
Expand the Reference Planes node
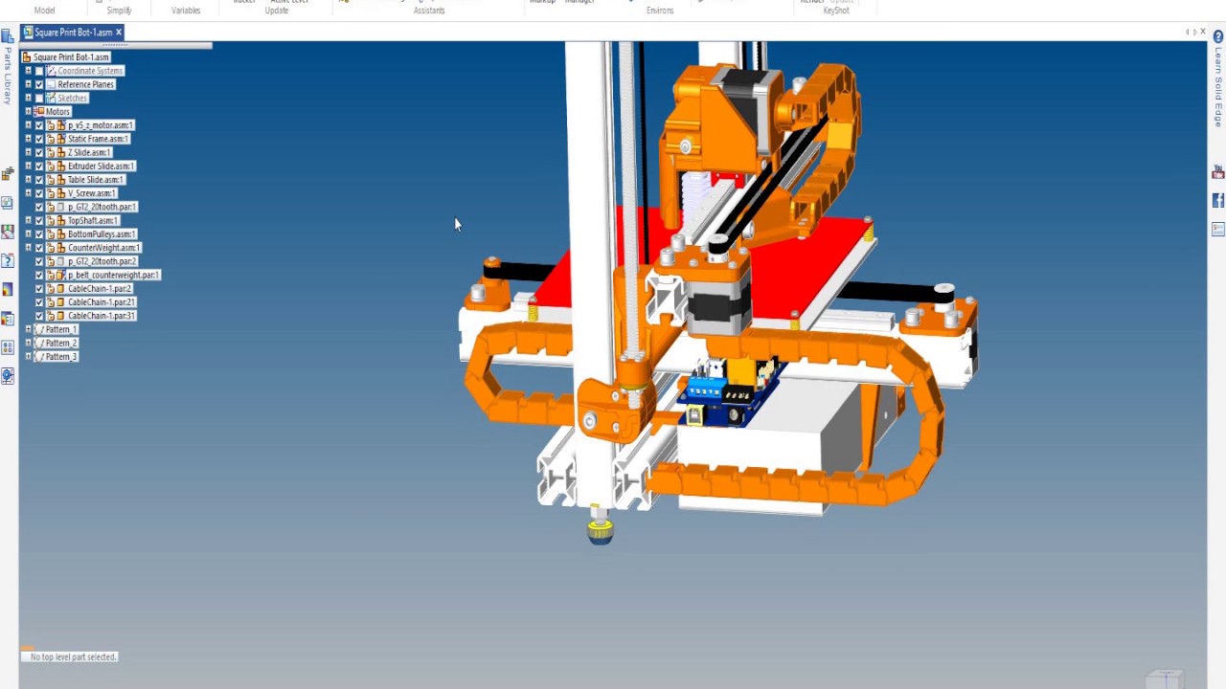pos(28,84)
